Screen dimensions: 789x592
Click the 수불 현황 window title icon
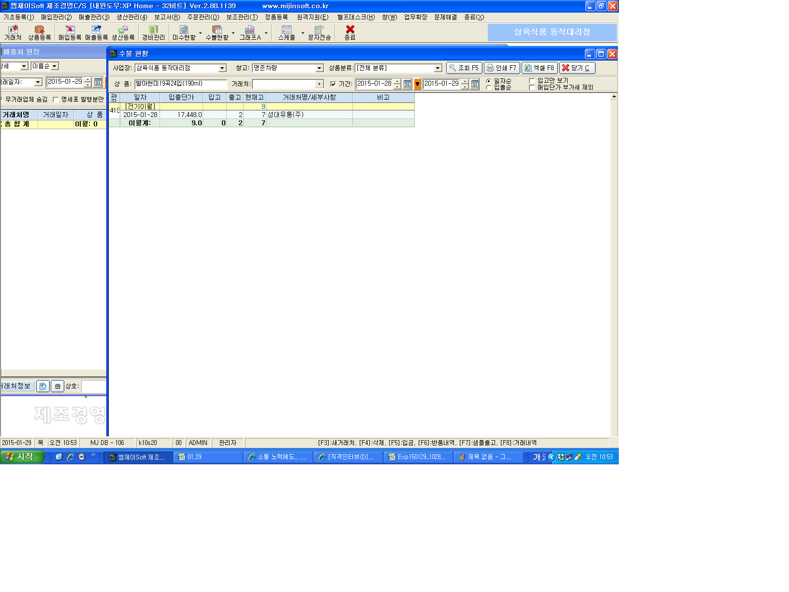point(113,54)
